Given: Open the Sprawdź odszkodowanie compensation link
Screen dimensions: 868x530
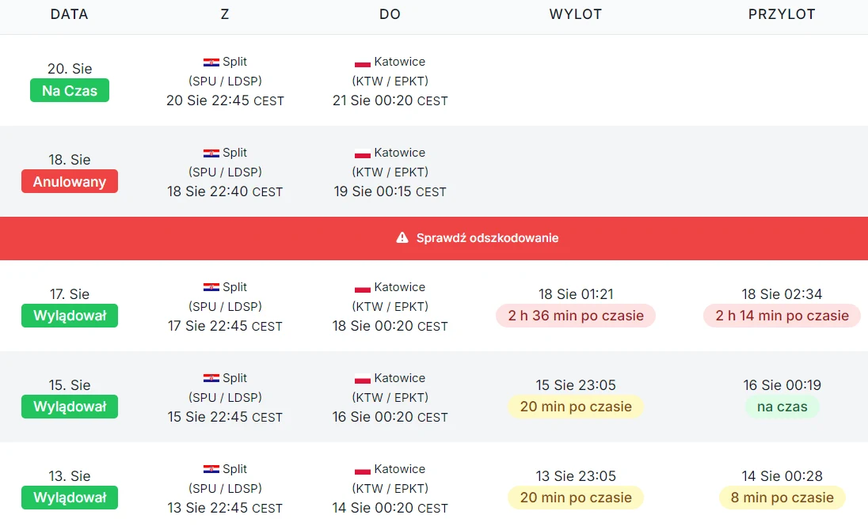Looking at the screenshot, I should pos(486,237).
